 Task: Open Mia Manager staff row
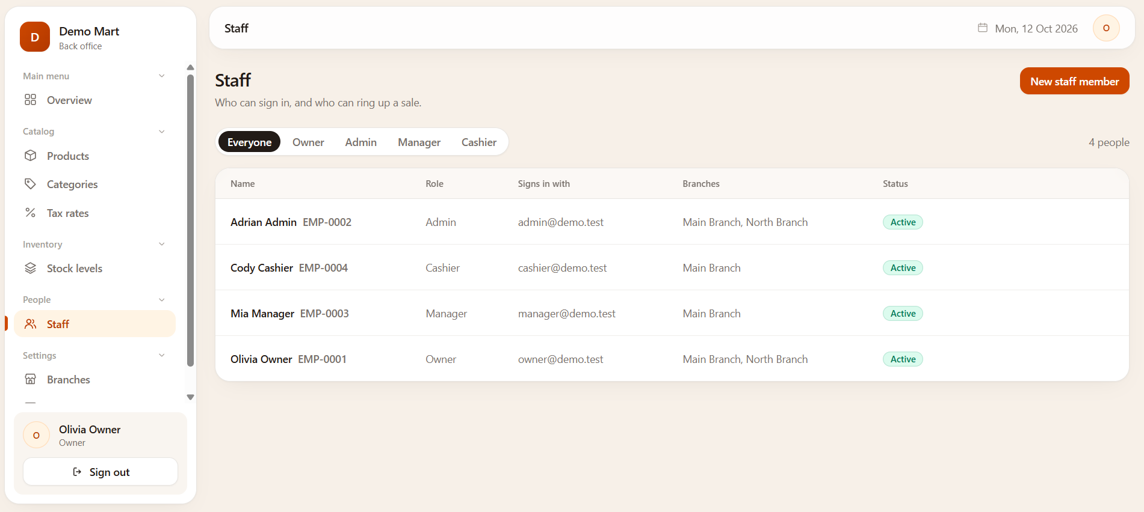(672, 313)
